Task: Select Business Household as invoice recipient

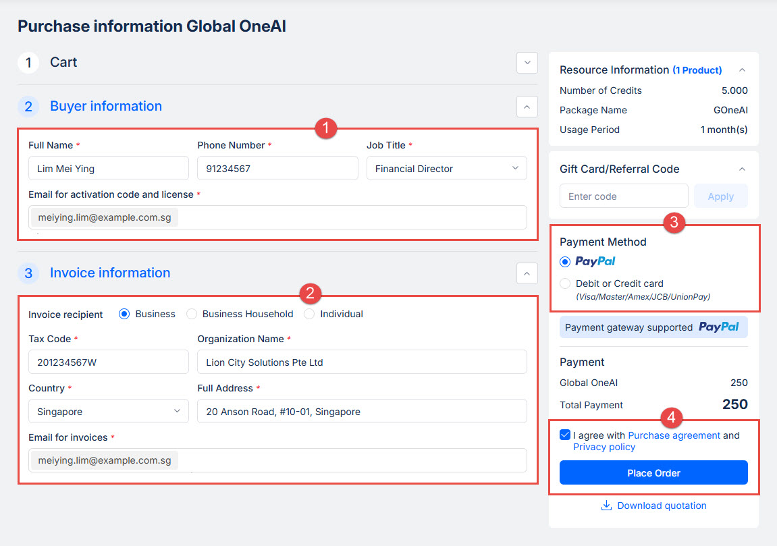Action: 192,314
